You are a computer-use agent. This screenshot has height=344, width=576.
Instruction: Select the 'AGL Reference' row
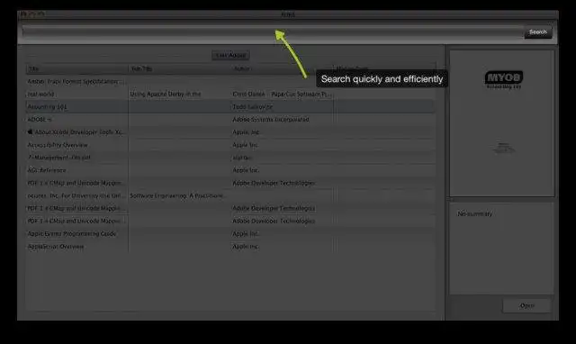(230, 170)
